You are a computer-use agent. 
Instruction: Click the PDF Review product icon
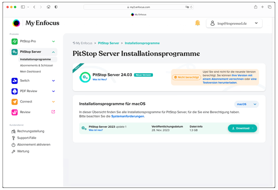click(14, 91)
